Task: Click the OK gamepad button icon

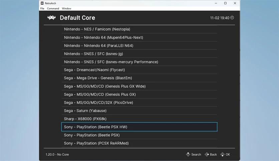Action: (222, 154)
